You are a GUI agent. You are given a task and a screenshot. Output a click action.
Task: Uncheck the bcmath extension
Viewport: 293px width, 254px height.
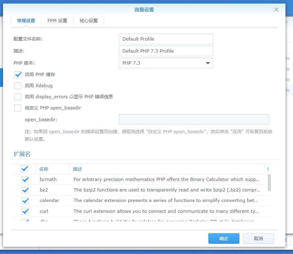point(25,179)
